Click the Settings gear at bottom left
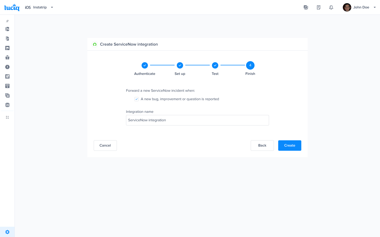Image resolution: width=380 pixels, height=237 pixels. [7, 232]
